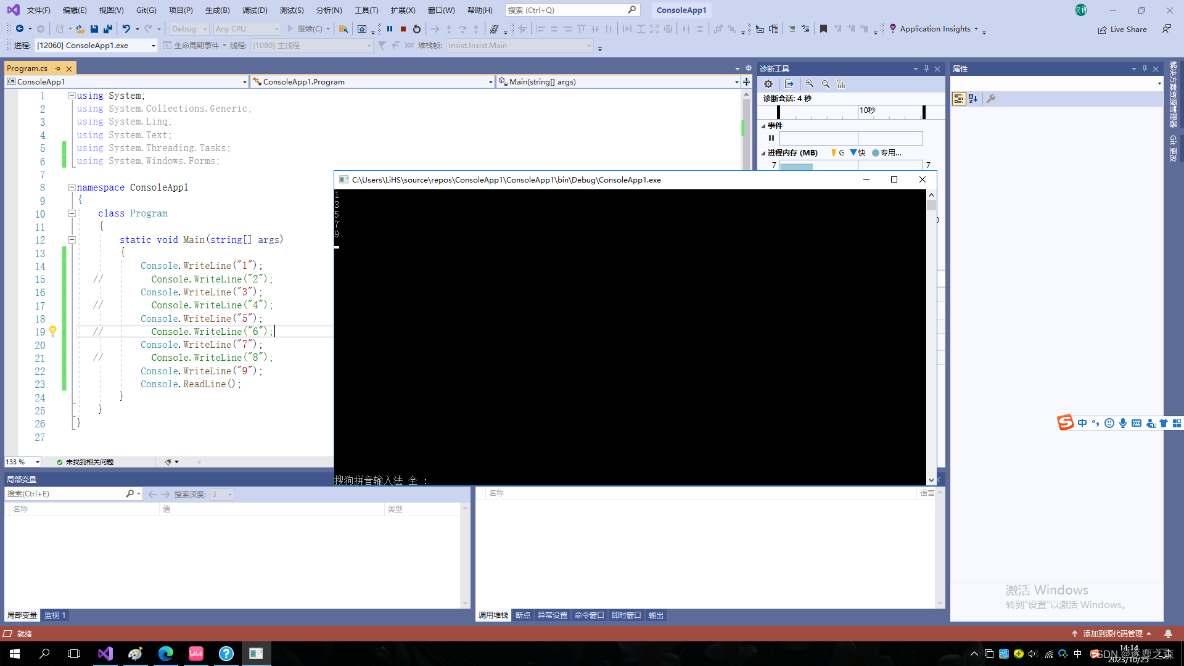Zoom out on the diagnostic timeline
1184x666 pixels.
(x=826, y=84)
